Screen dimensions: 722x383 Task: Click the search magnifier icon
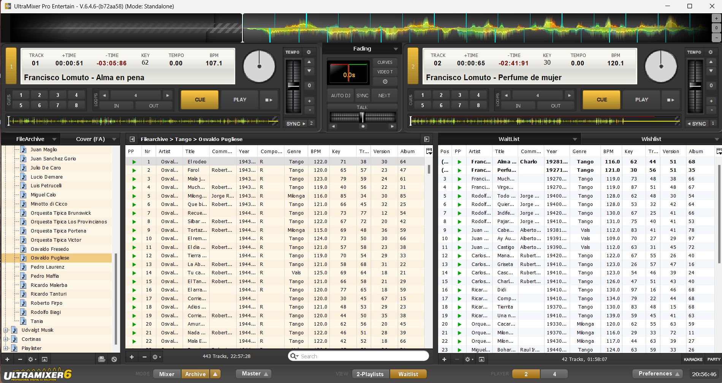[294, 356]
